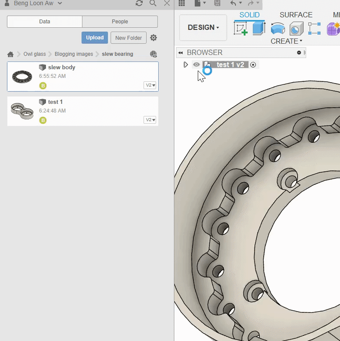Switch to the SURFACE tab
The image size is (340, 341).
296,15
